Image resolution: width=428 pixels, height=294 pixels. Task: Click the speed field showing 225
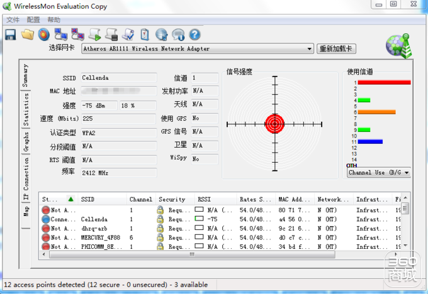pyautogui.click(x=119, y=119)
